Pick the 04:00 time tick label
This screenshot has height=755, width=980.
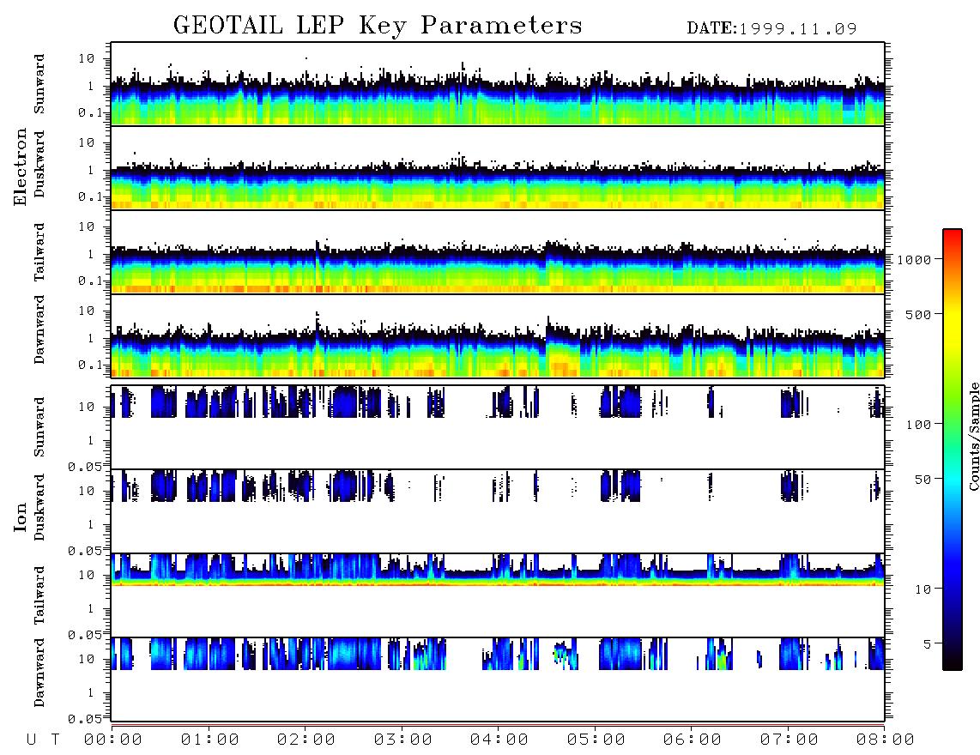(499, 740)
